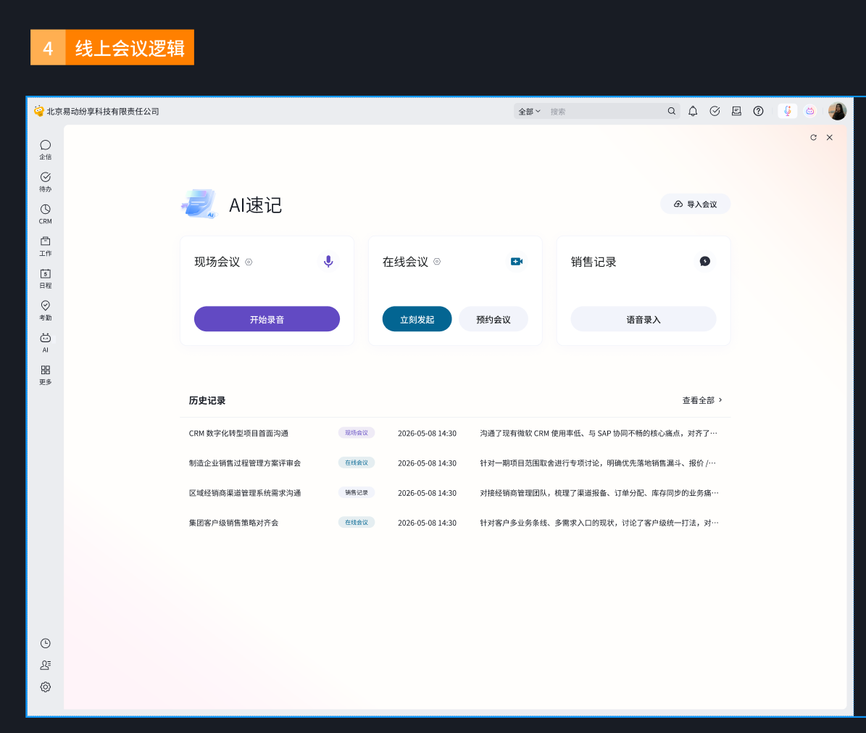Click the notification bell icon

pyautogui.click(x=693, y=111)
